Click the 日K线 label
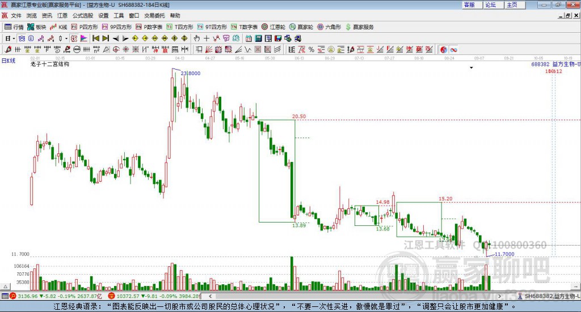 click(x=8, y=61)
